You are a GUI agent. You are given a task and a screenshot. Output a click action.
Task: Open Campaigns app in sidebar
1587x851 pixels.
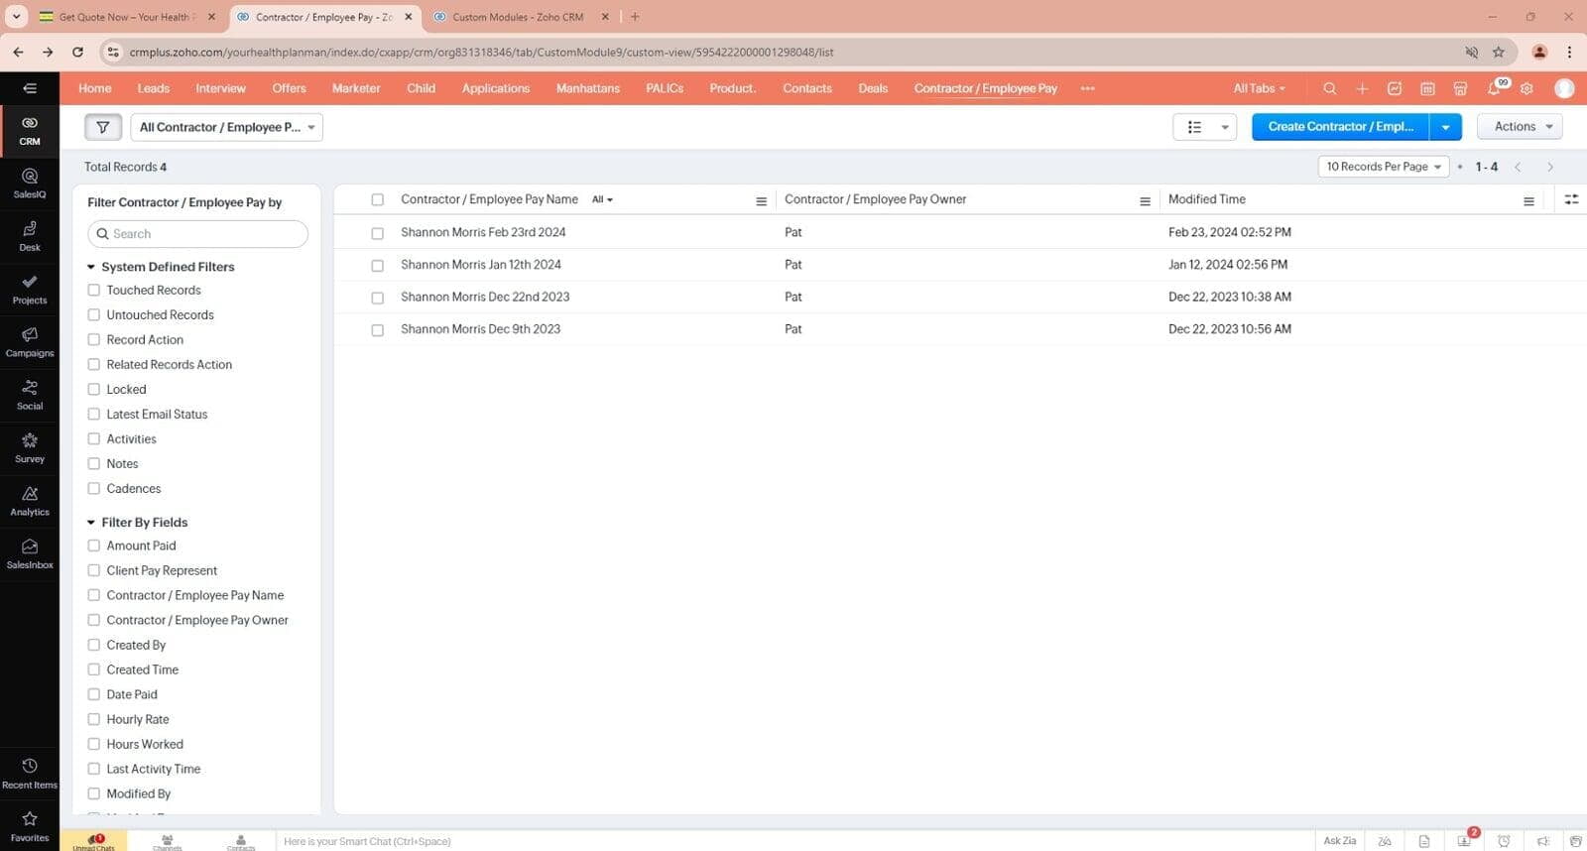(30, 342)
